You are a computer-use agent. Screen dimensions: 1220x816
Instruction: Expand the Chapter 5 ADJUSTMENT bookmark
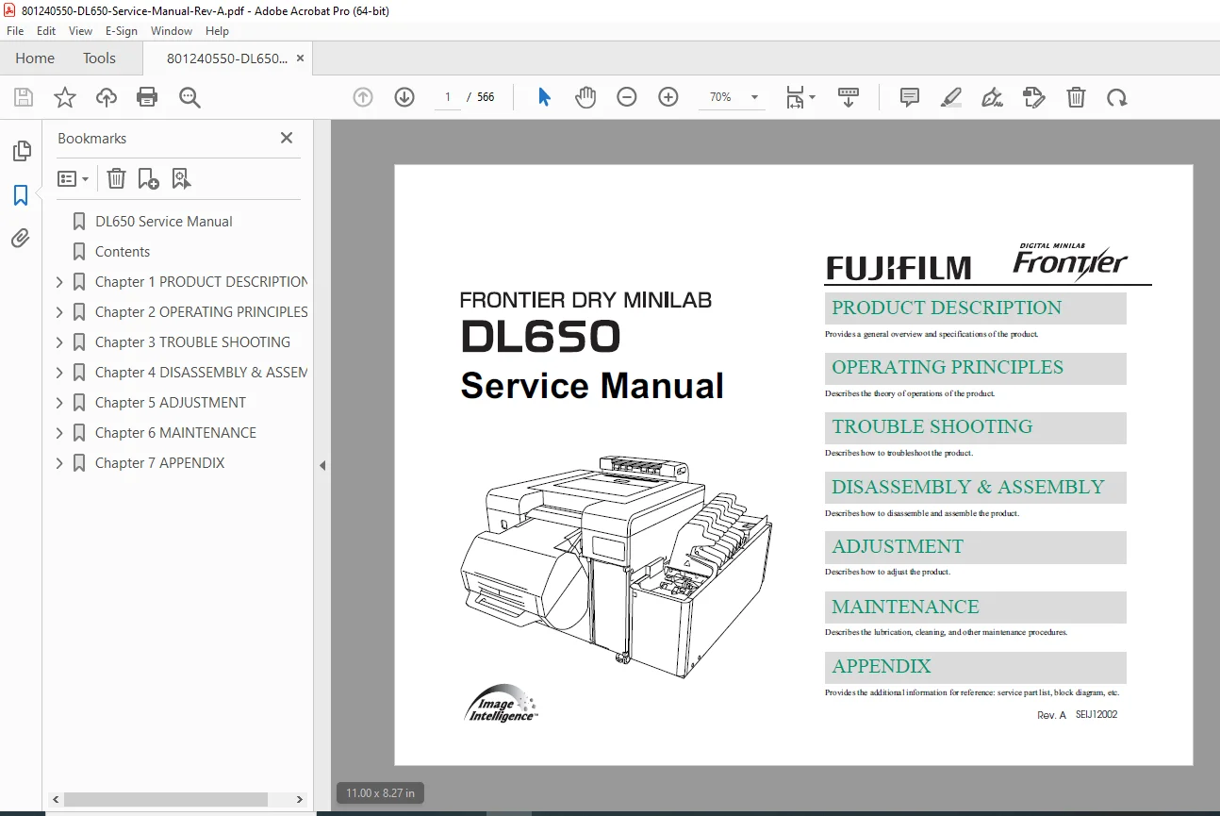[x=59, y=403]
